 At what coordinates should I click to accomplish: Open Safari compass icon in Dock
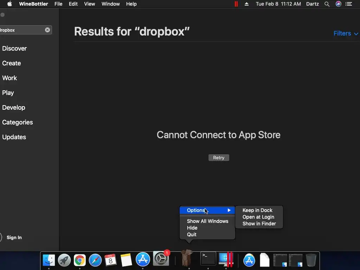click(95, 260)
